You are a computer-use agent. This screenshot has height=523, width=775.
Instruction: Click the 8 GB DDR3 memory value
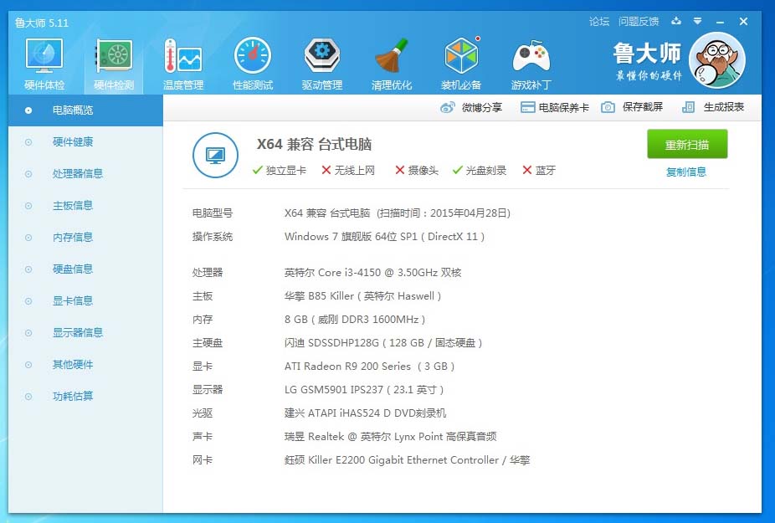(x=354, y=320)
